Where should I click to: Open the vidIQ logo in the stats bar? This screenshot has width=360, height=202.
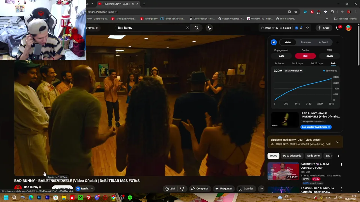(x=296, y=28)
